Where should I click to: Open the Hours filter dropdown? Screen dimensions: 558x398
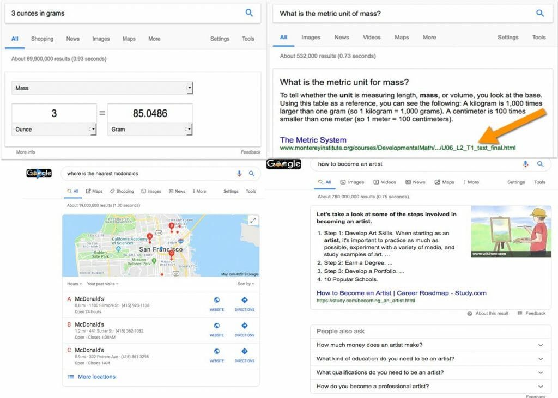[x=74, y=284]
